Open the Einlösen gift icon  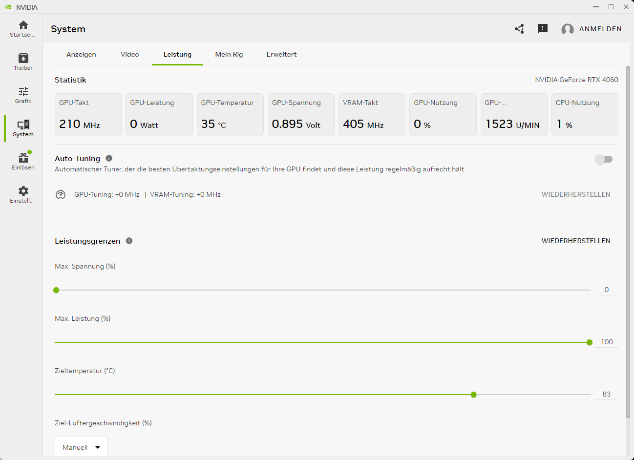coord(23,157)
